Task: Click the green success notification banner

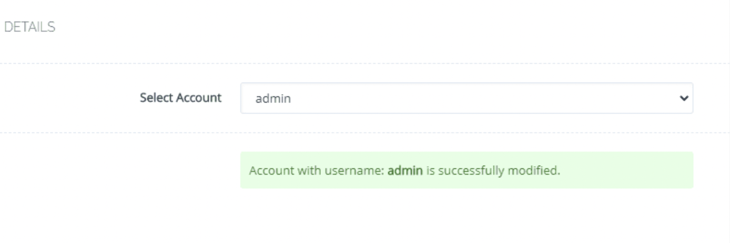Action: click(x=467, y=170)
